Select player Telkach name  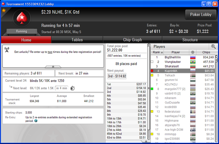170,75
